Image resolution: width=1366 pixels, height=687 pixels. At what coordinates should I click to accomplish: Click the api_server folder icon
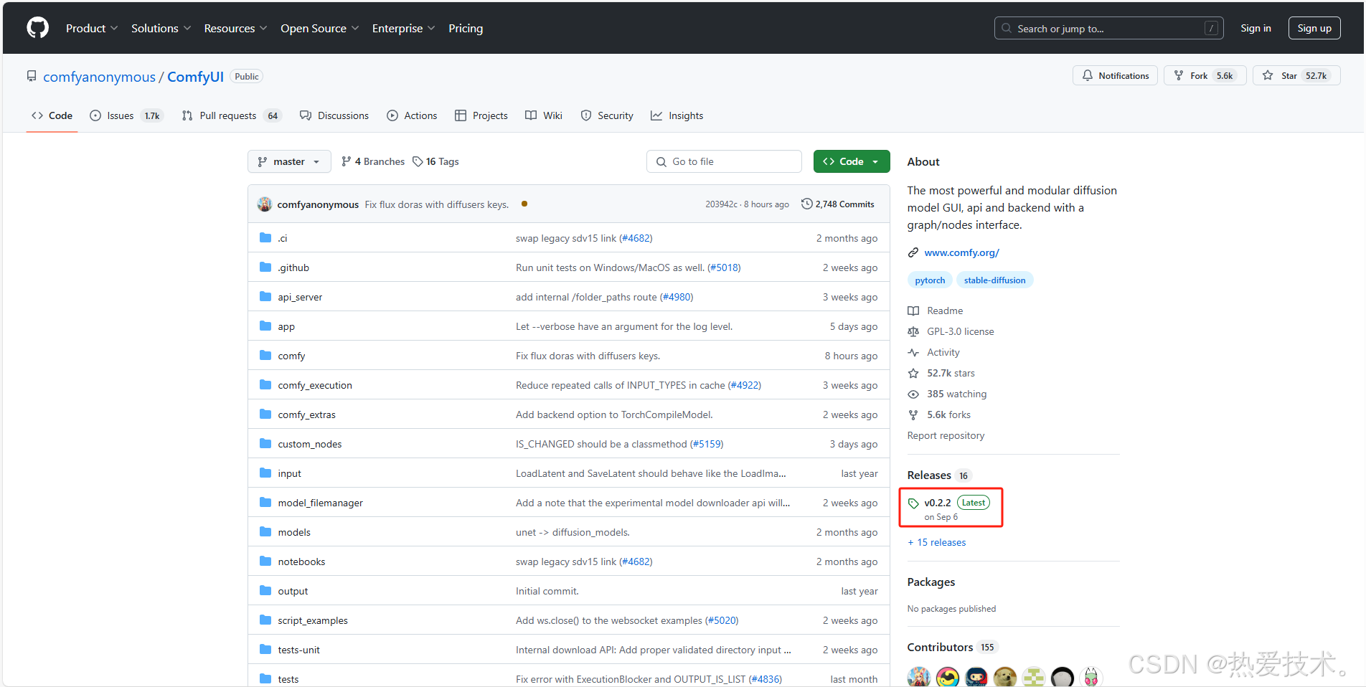click(x=265, y=296)
